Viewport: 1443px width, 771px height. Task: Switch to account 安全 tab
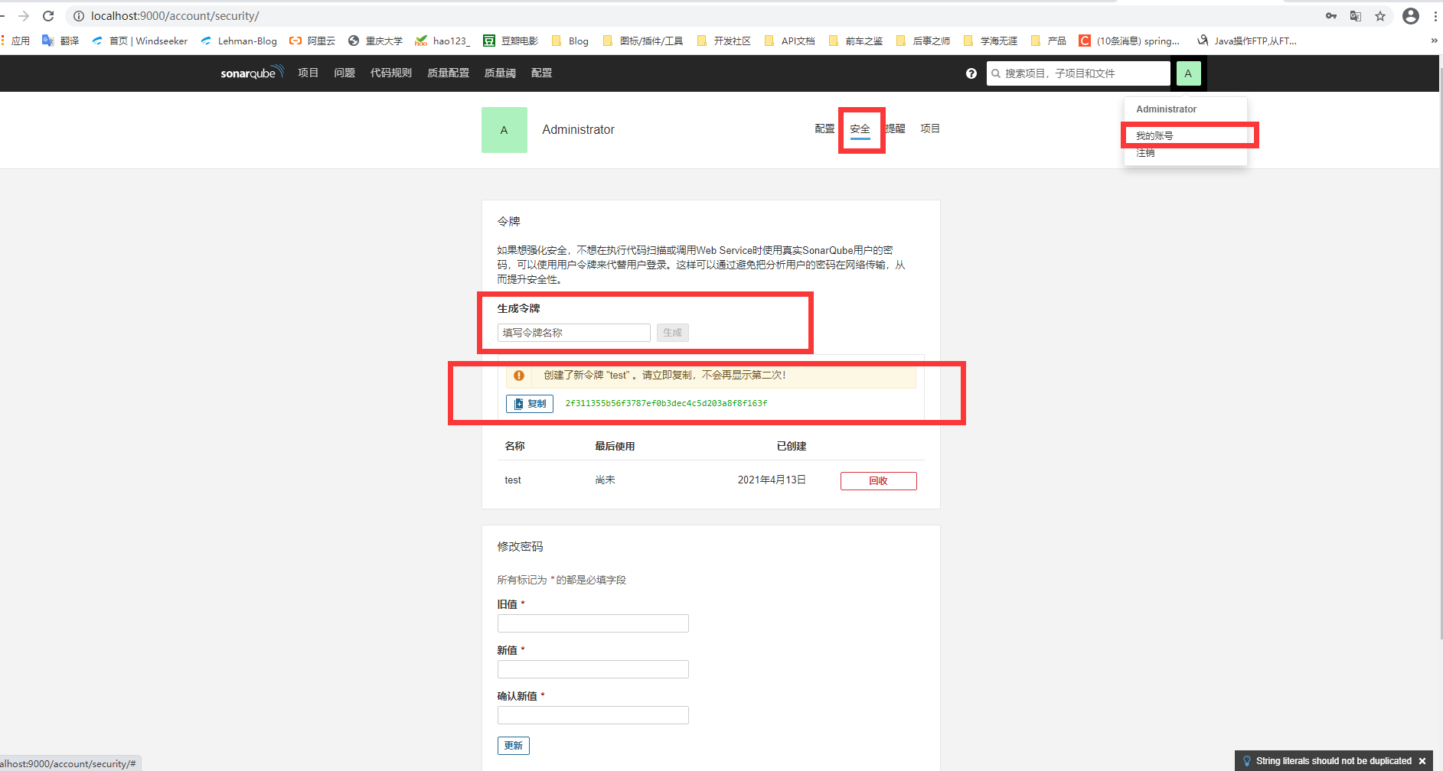860,129
